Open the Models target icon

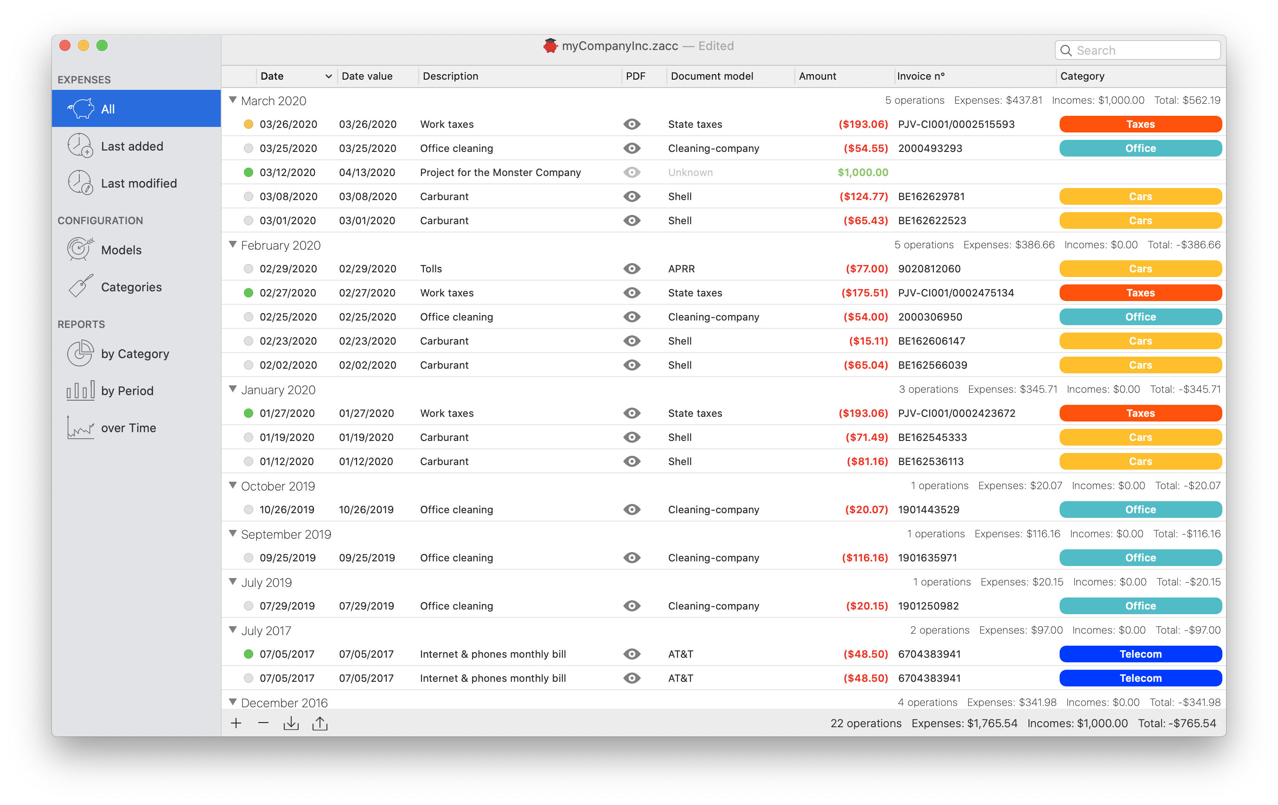(x=80, y=250)
